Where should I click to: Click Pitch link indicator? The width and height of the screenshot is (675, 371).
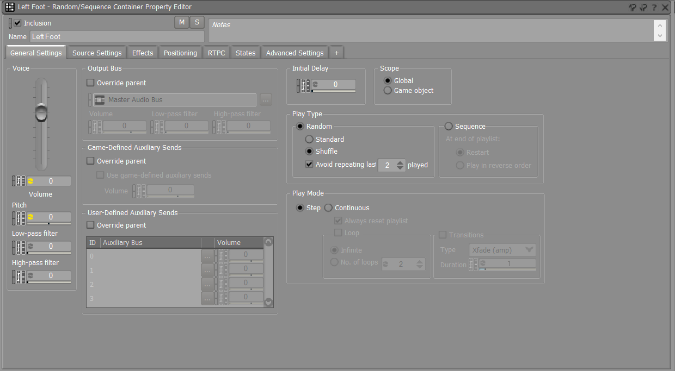14,217
